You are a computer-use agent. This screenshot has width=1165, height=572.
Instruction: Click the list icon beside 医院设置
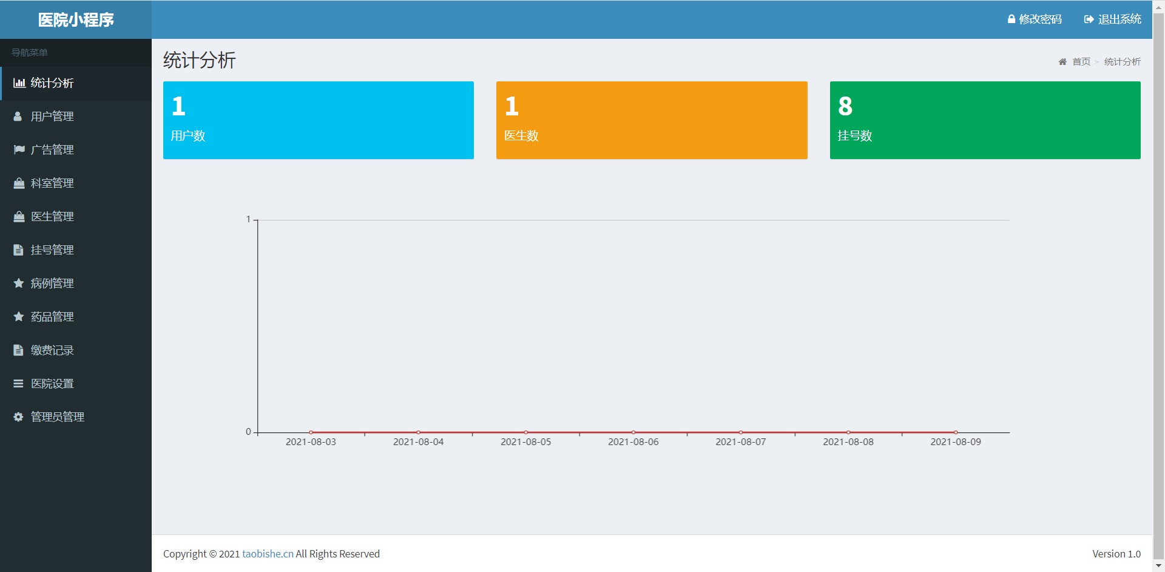[x=18, y=383]
